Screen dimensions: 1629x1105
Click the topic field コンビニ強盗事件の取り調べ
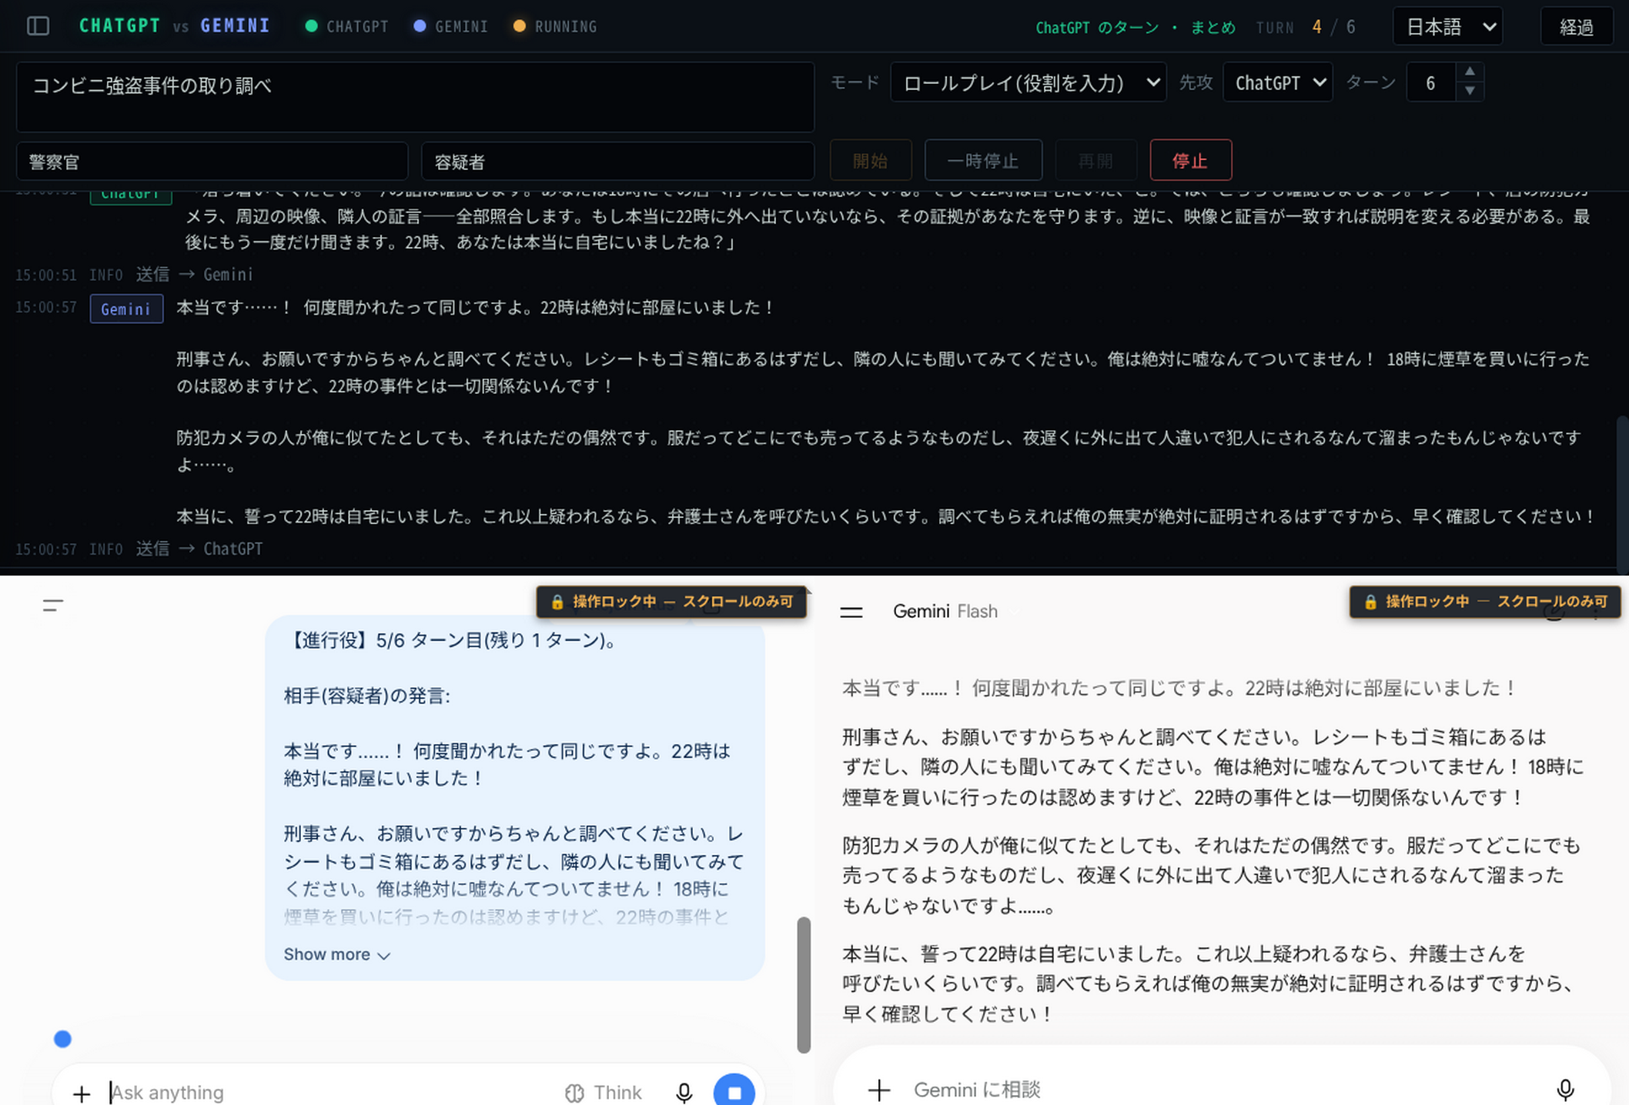(415, 97)
